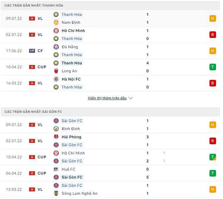Click the red B badge for Hà Nội FC match
Image resolution: width=223 pixels, height=199 pixels.
(x=213, y=83)
